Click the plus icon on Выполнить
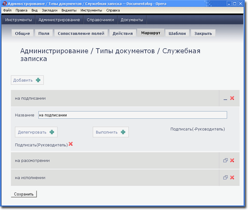The height and width of the screenshot is (210, 248). (123, 132)
